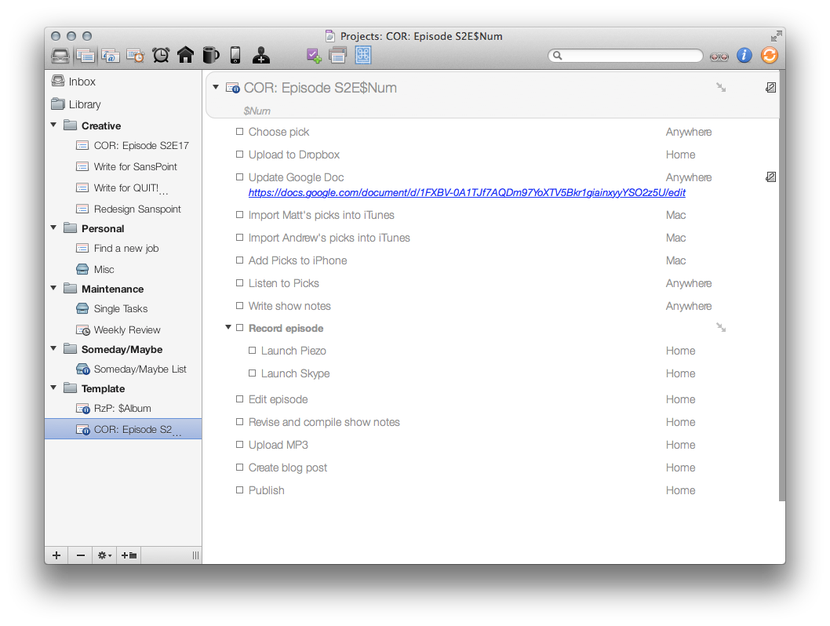The width and height of the screenshot is (830, 626).
Task: Open note icon on Update Google Doc row
Action: tap(770, 177)
